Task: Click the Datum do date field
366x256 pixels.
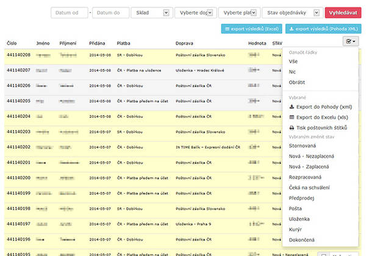Action: coord(110,13)
